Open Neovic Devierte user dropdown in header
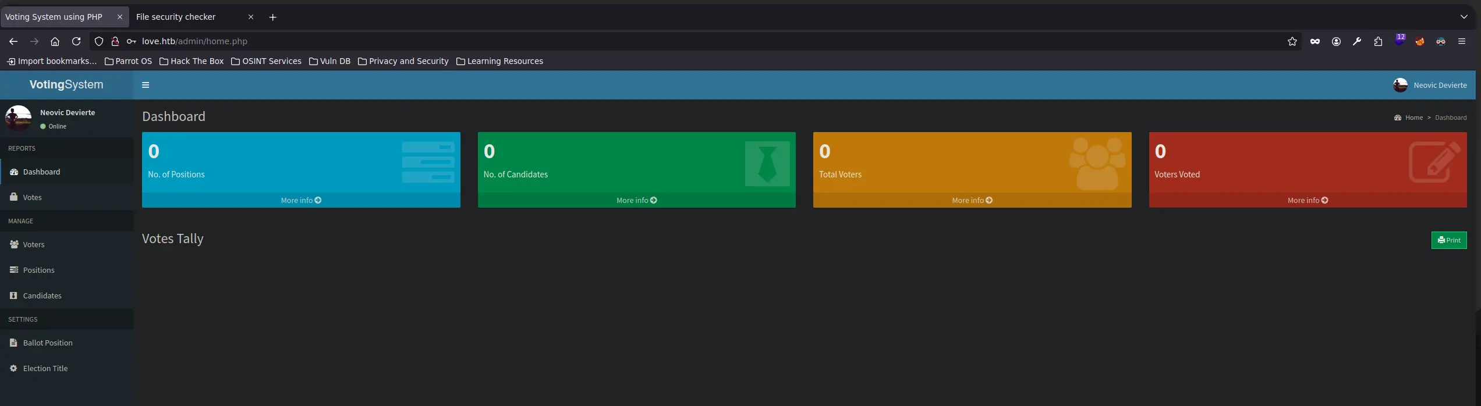The width and height of the screenshot is (1481, 406). point(1430,85)
